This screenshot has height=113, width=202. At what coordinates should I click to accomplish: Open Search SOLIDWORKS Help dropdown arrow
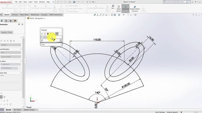(x=190, y=2)
